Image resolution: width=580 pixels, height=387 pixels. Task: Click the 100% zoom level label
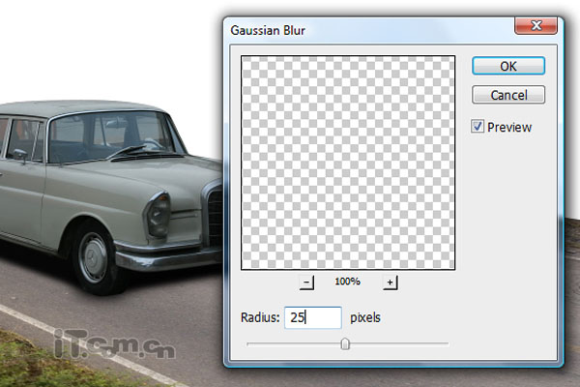[348, 282]
